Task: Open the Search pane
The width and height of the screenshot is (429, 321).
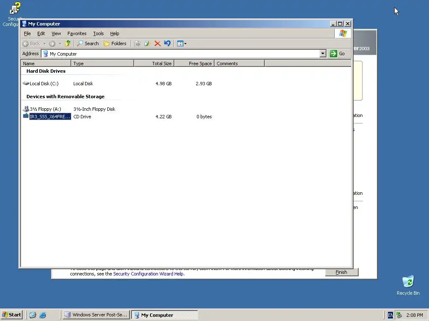Action: (x=88, y=43)
